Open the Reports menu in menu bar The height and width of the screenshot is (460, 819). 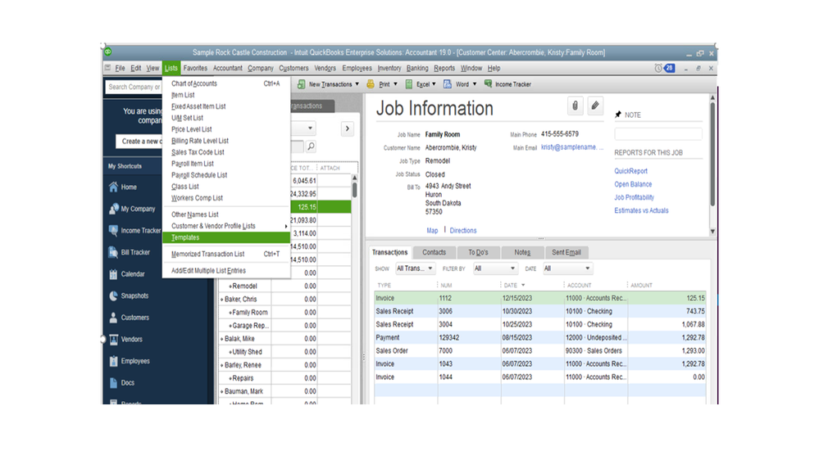point(444,68)
